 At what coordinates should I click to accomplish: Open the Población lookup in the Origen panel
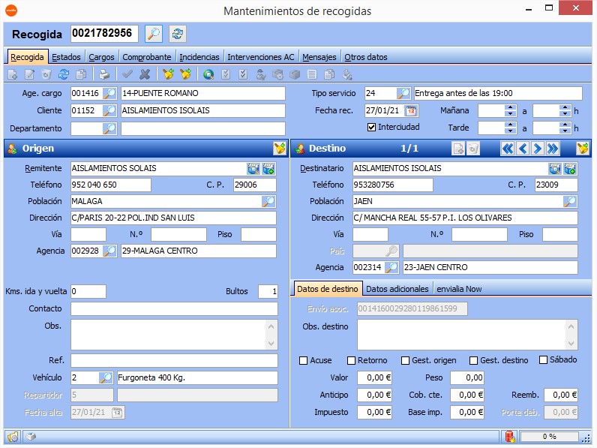click(268, 201)
